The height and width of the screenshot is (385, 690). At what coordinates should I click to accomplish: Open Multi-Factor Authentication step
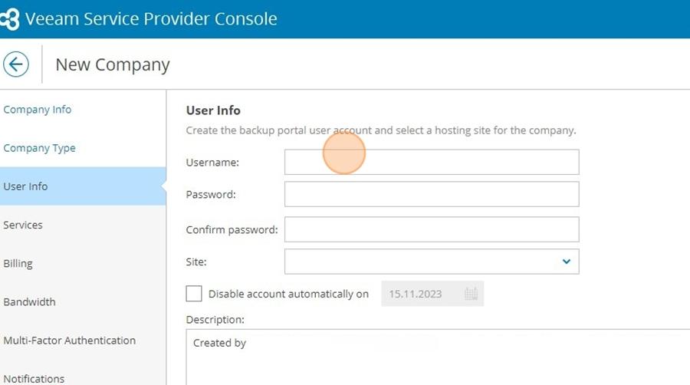click(70, 340)
